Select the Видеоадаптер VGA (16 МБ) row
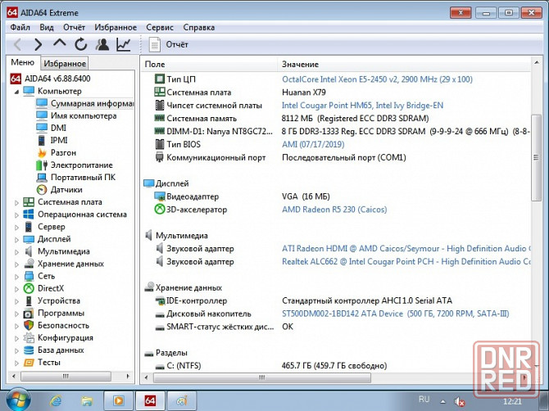This screenshot has width=549, height=411. (x=336, y=196)
